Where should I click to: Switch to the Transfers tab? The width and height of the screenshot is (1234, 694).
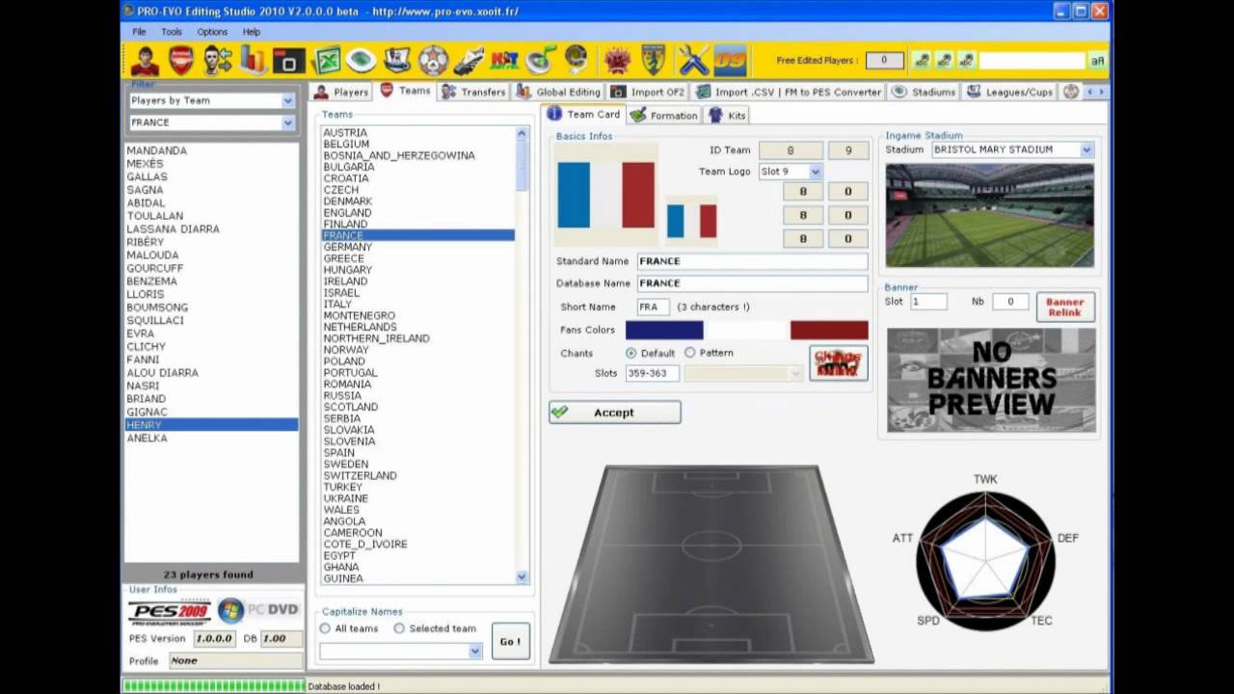(x=472, y=92)
